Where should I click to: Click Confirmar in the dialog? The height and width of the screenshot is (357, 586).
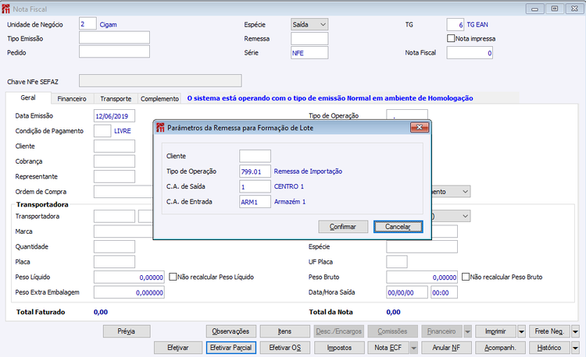(343, 227)
